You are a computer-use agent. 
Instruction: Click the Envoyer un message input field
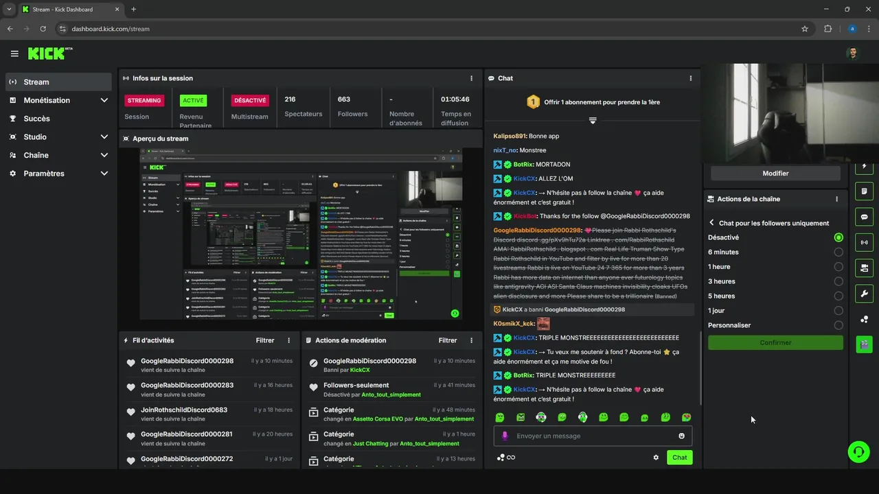593,436
